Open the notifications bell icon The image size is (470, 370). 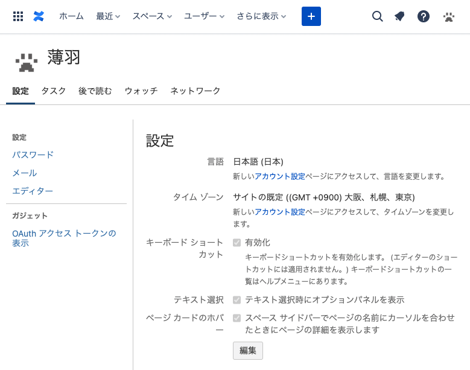pyautogui.click(x=399, y=16)
